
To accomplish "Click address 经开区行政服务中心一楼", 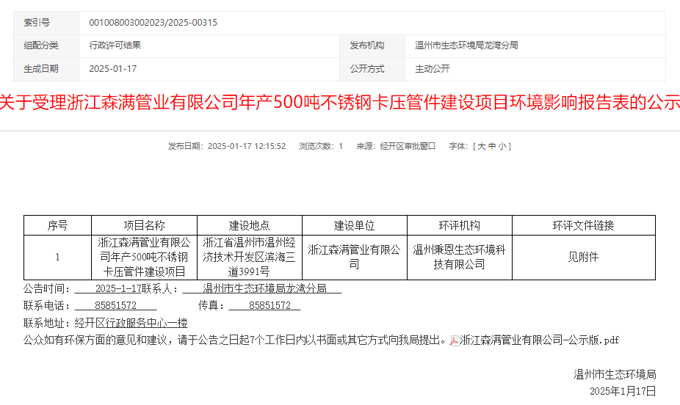I will 131,323.
